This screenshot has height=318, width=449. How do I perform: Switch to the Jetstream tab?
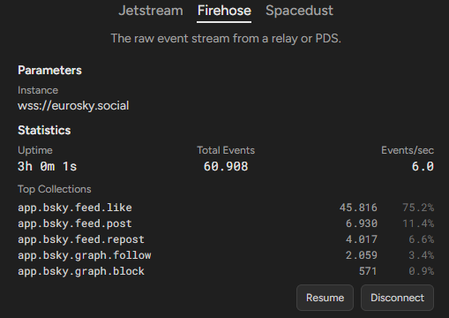coord(151,11)
